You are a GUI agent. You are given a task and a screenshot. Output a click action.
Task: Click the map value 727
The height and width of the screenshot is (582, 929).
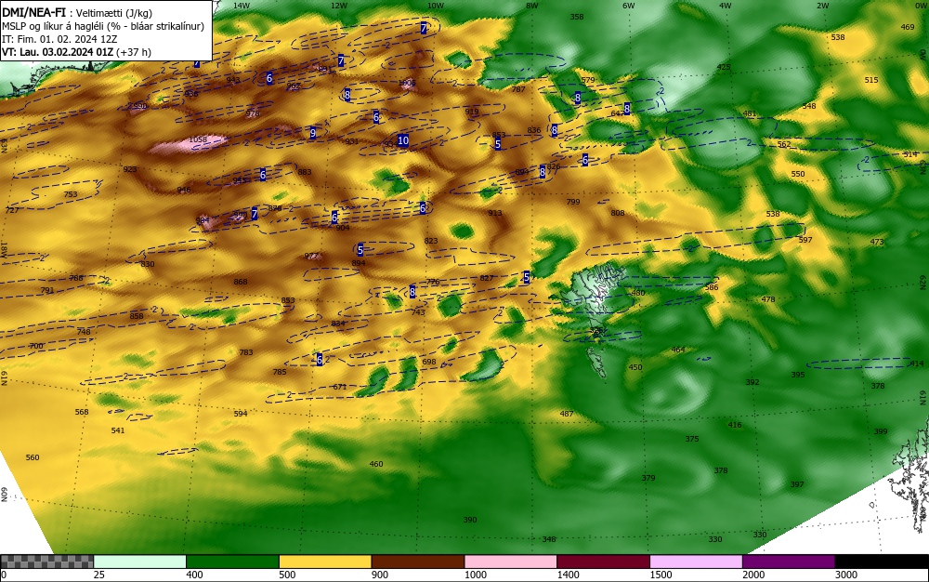click(12, 210)
